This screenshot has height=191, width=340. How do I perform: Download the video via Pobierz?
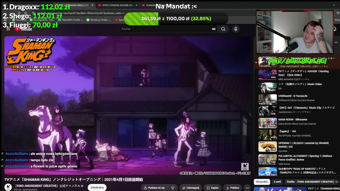point(232,188)
